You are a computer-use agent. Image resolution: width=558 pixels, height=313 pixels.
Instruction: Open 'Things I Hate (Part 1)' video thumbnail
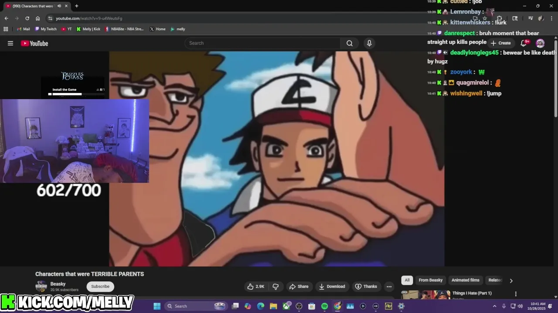click(425, 295)
